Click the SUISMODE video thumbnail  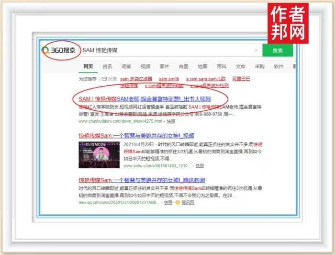pyautogui.click(x=99, y=154)
